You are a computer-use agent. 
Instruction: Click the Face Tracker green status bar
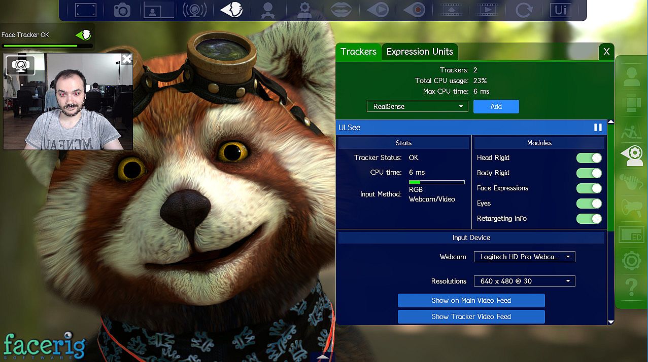[47, 46]
